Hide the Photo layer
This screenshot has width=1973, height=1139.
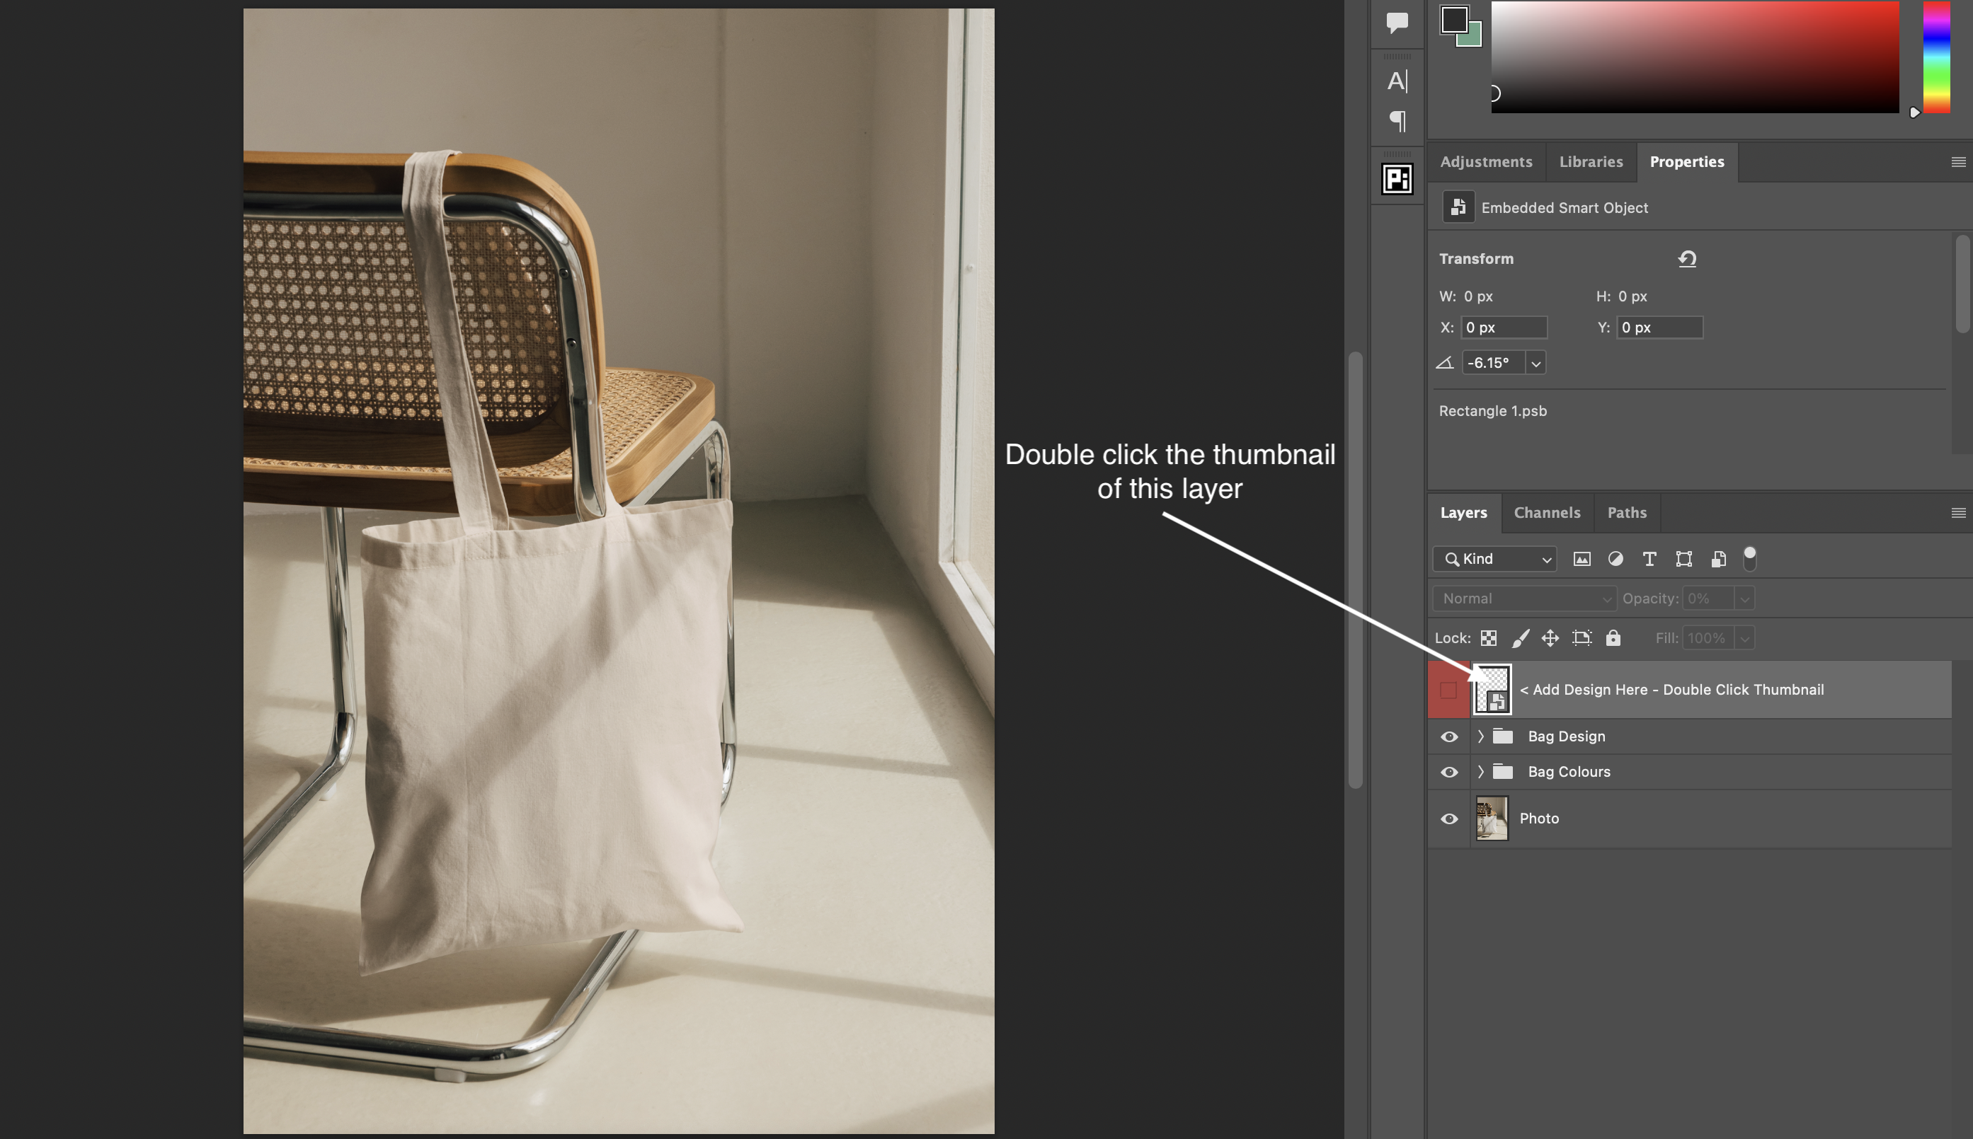point(1448,819)
